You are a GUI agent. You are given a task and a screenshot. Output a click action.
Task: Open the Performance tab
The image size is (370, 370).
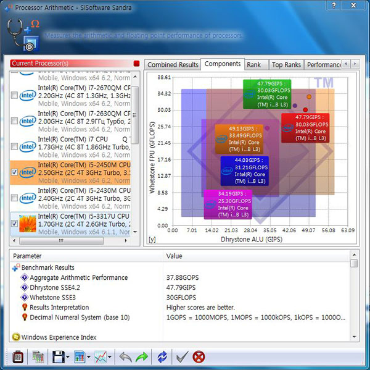tap(323, 64)
